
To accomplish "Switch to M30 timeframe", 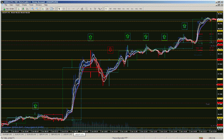I will 119,9.
